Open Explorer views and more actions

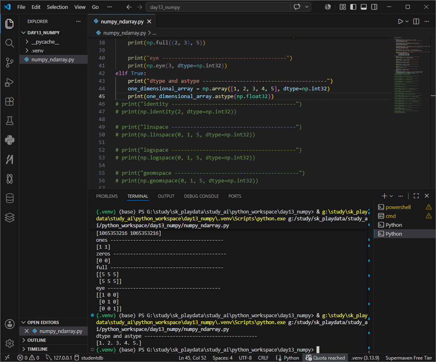[x=78, y=21]
